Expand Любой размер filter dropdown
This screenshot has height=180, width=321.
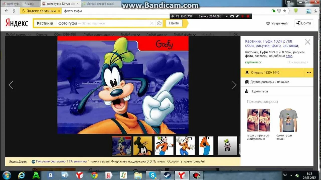pyautogui.click(x=18, y=34)
